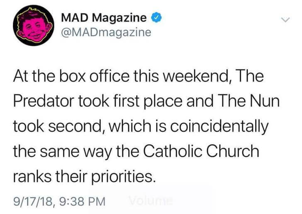The width and height of the screenshot is (302, 214).
Task: Click the words "same way"
Action: point(80,152)
